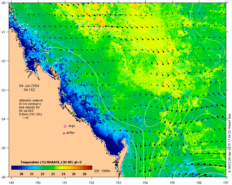
Task: Click the 'Argo' legend label
Action: [72, 126]
